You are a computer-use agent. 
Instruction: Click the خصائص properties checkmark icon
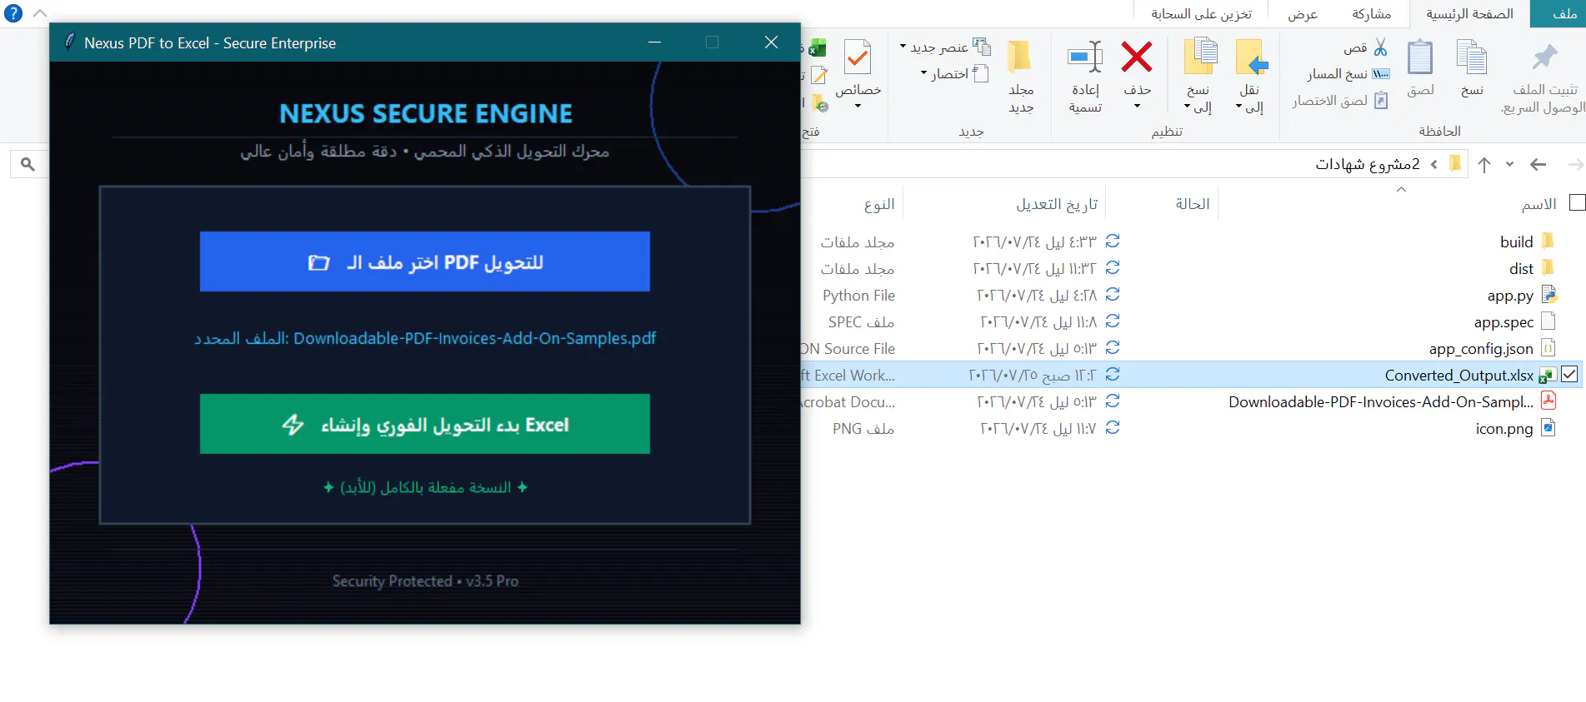(x=858, y=58)
